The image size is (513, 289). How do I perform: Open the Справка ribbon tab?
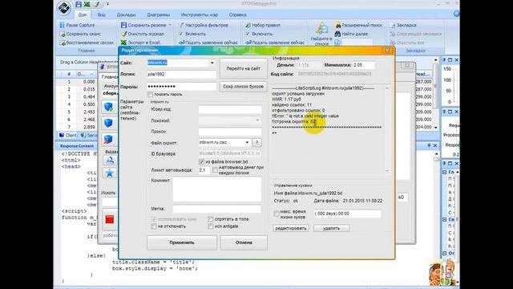tap(238, 14)
